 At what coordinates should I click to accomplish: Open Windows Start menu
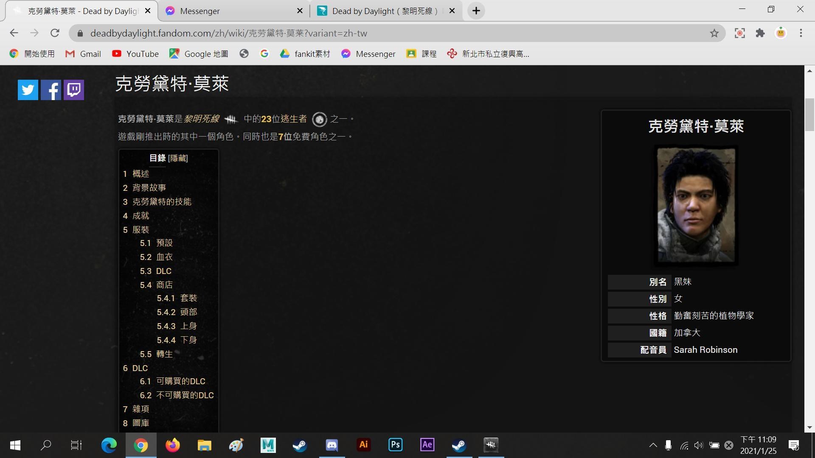click(x=15, y=445)
